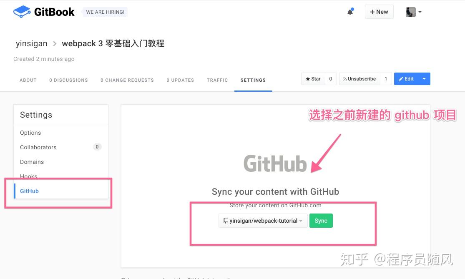Toggle Star on this book

pyautogui.click(x=313, y=78)
